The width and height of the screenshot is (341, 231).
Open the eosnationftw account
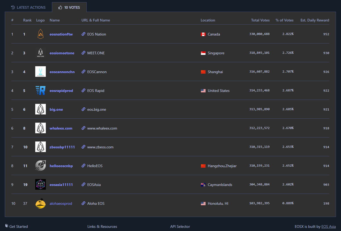[61, 34]
